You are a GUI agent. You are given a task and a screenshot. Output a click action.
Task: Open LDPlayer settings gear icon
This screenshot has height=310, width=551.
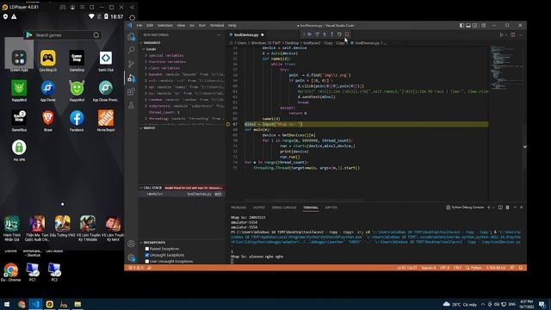[x=132, y=17]
